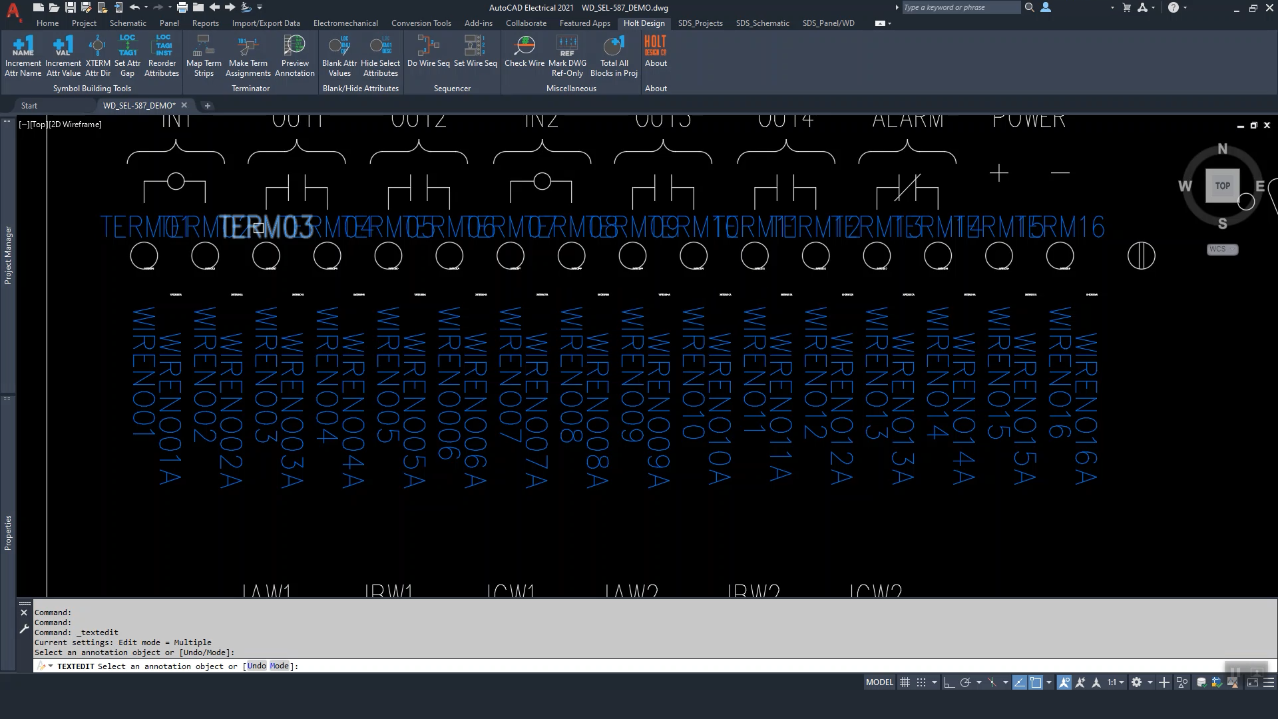1278x719 pixels.
Task: Select the XTERM Attr Dir tool
Action: click(x=98, y=55)
